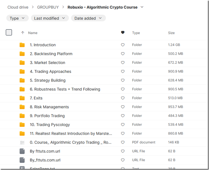209x170 pixels.
Task: Open 6. Robustness Tests + Trend Following
Action: [65, 89]
